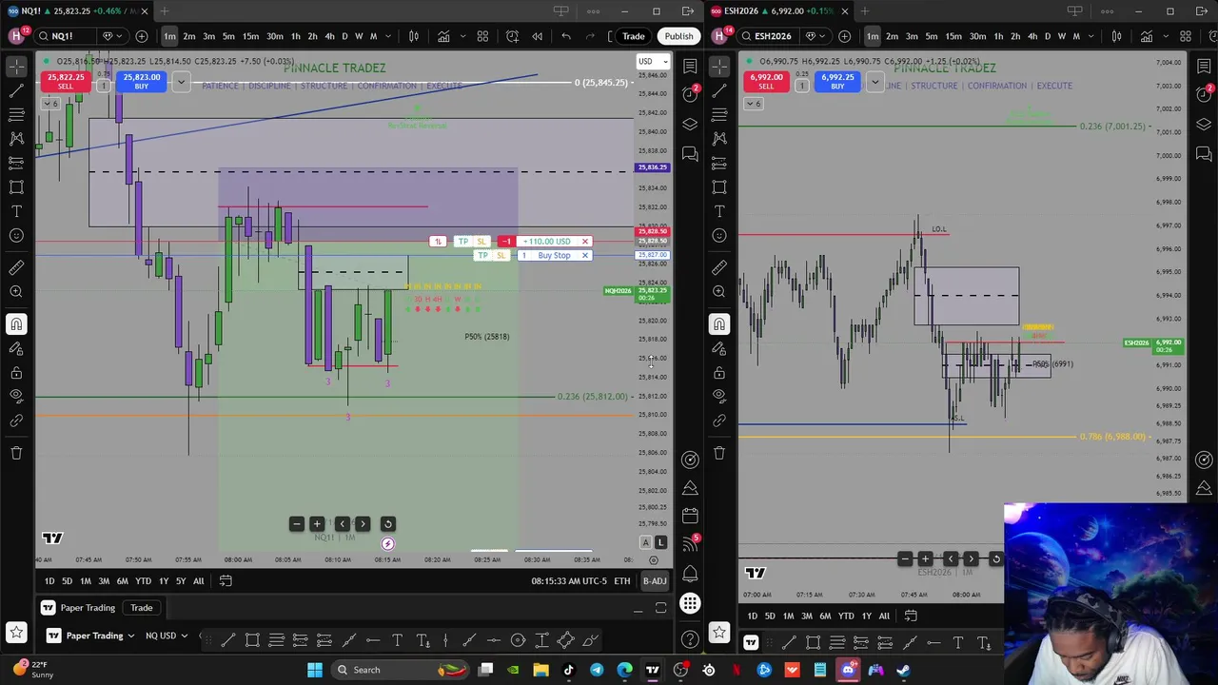
Task: Zoom in chart with plus button, left chart
Action: tap(317, 524)
